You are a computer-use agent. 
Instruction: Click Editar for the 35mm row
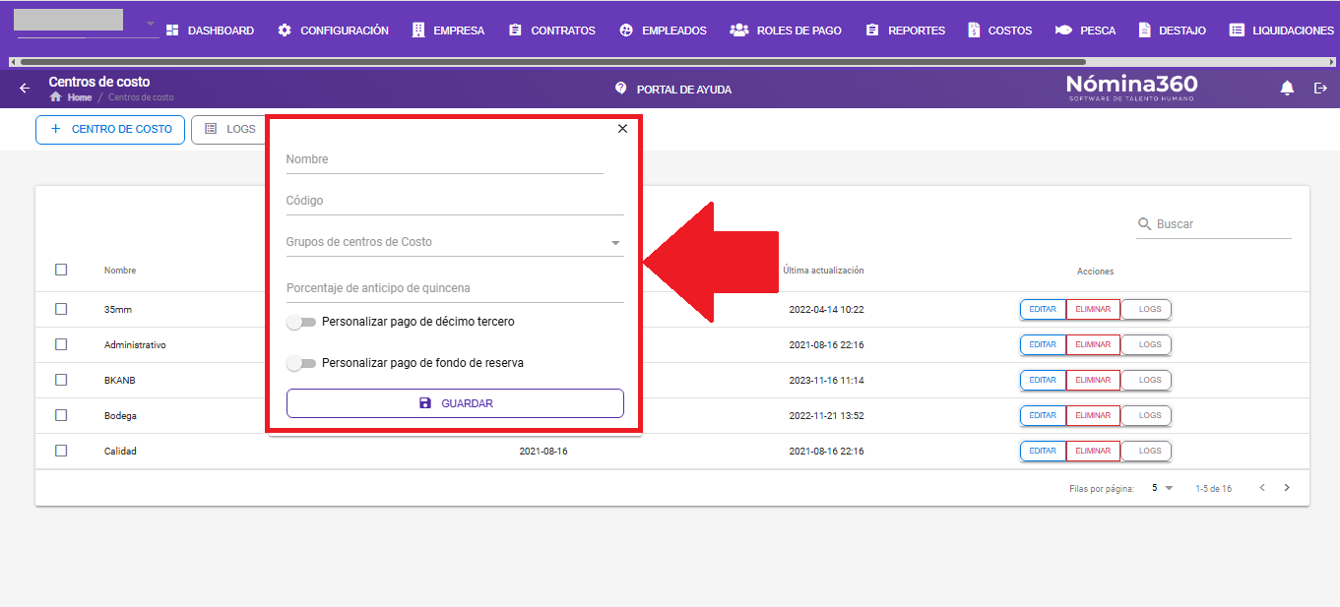[x=1043, y=309]
